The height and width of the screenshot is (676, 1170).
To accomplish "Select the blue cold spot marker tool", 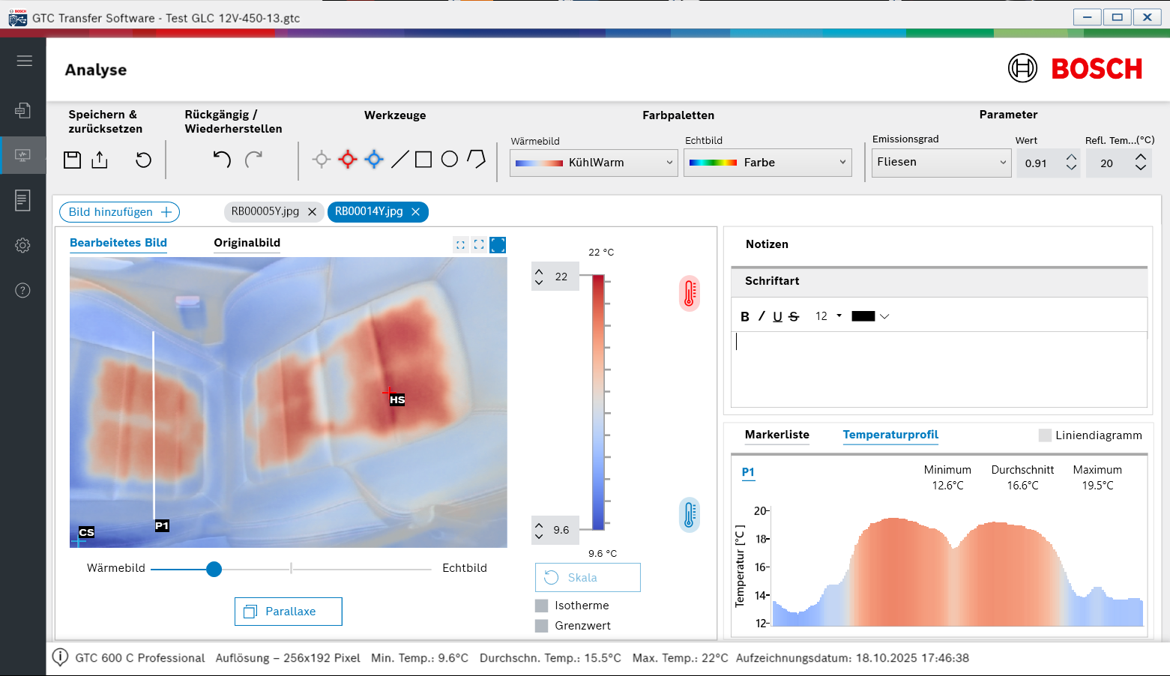I will click(x=374, y=159).
